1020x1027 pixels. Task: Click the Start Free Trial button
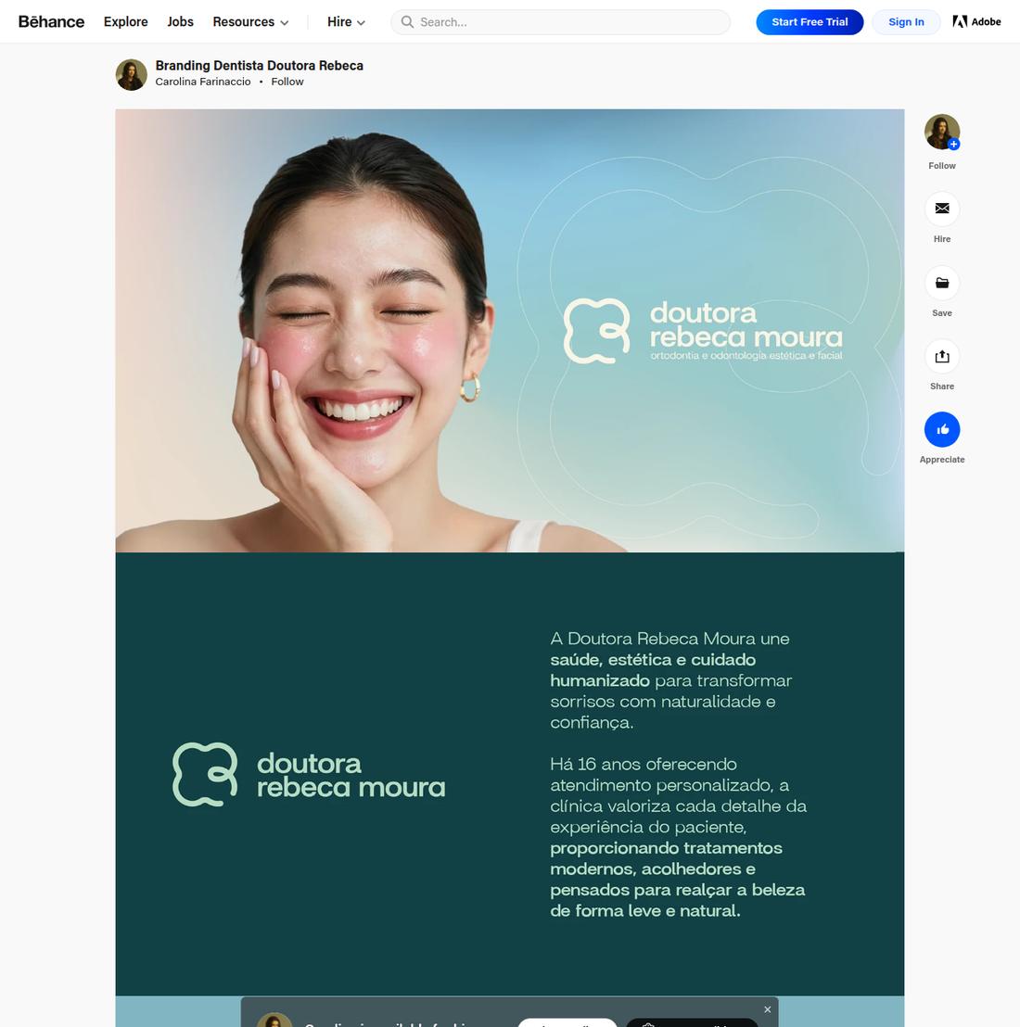810,22
